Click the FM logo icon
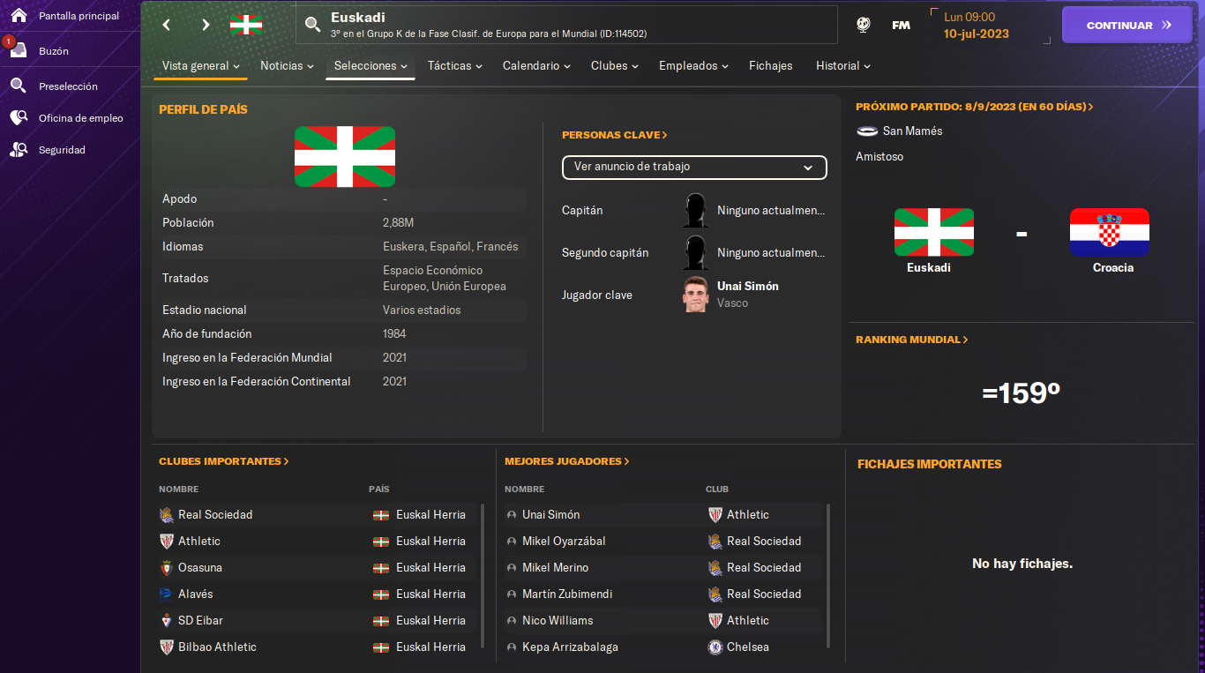The width and height of the screenshot is (1205, 673). coord(901,25)
